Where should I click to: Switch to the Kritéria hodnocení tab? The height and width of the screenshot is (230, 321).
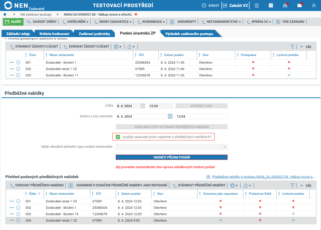[x=54, y=34]
